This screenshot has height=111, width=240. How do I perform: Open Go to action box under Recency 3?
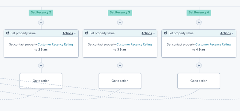click(120, 81)
